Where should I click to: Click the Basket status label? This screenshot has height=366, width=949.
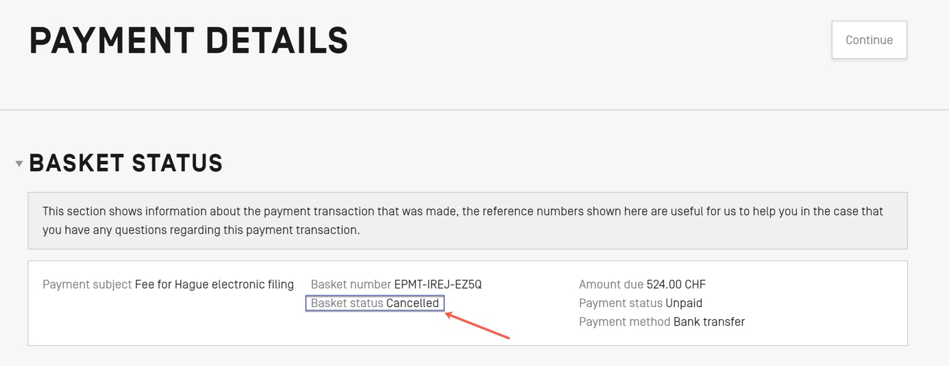pos(347,303)
